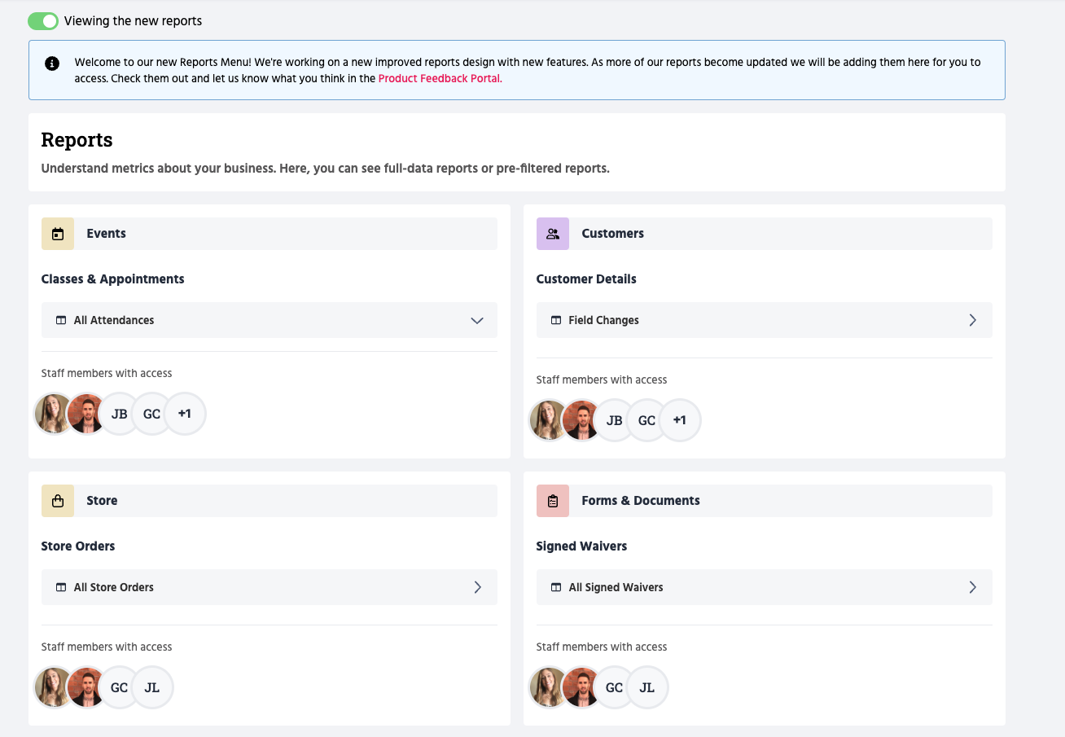This screenshot has height=737, width=1065.
Task: Click the +1 staff badge under Events
Action: pos(185,414)
